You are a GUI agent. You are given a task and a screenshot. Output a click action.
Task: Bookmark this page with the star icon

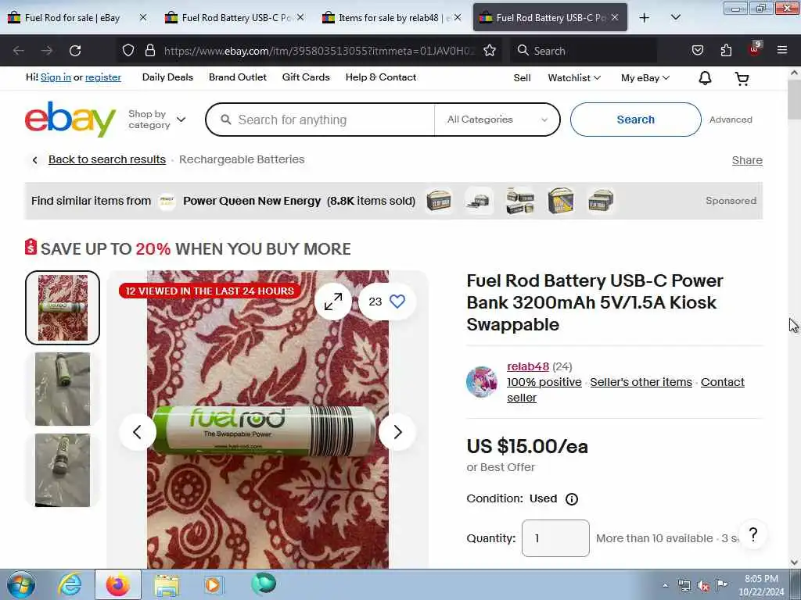click(x=490, y=50)
